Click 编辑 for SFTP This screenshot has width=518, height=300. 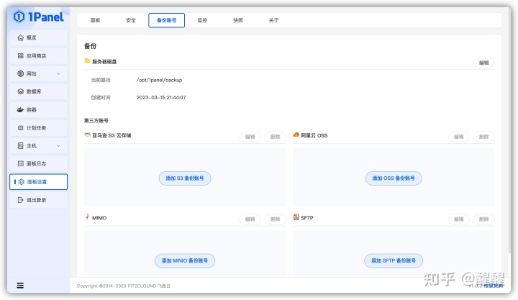click(458, 219)
